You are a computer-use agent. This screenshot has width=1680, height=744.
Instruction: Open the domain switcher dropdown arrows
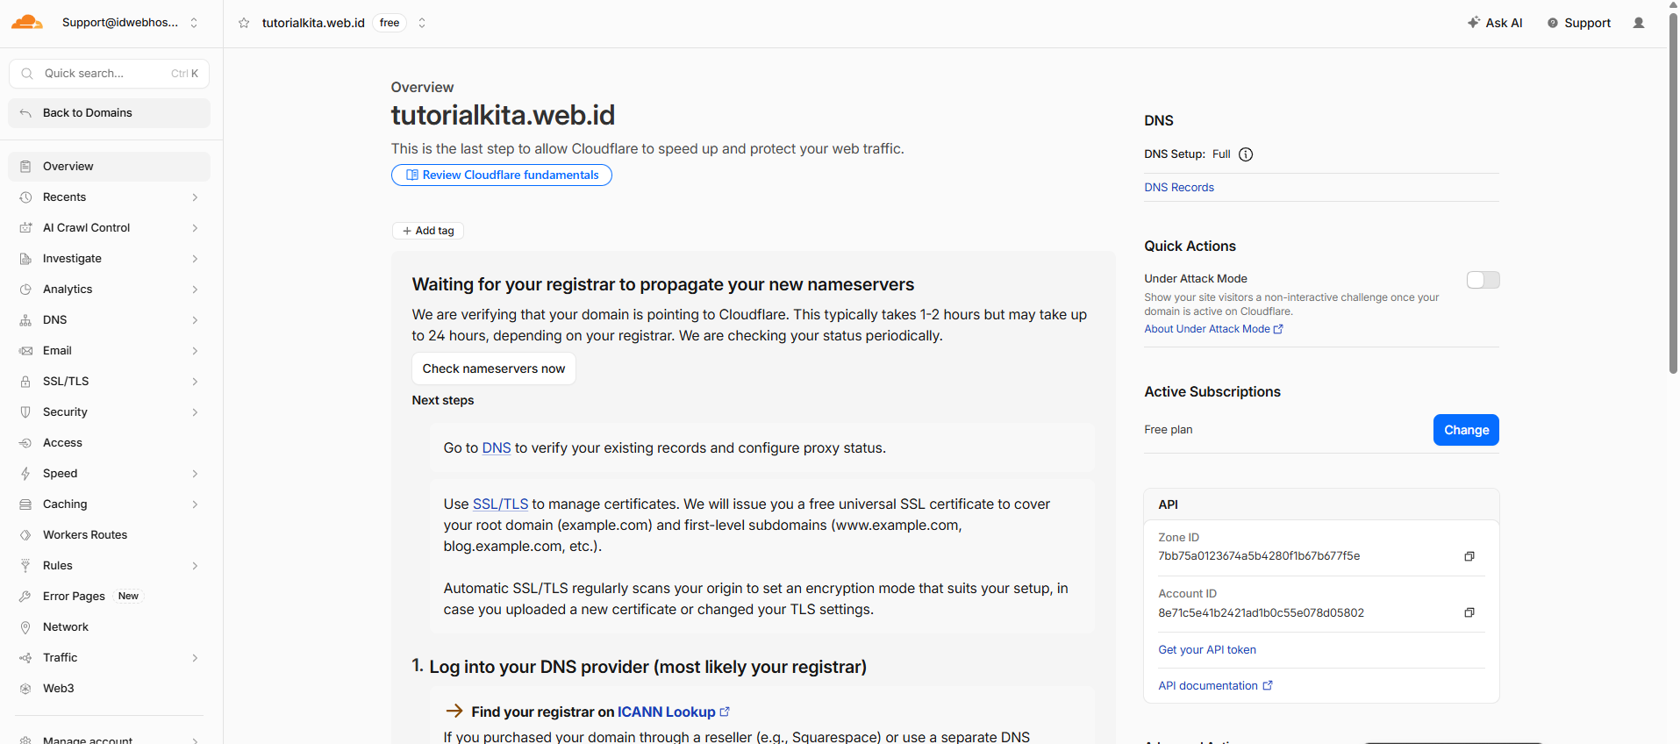coord(422,23)
